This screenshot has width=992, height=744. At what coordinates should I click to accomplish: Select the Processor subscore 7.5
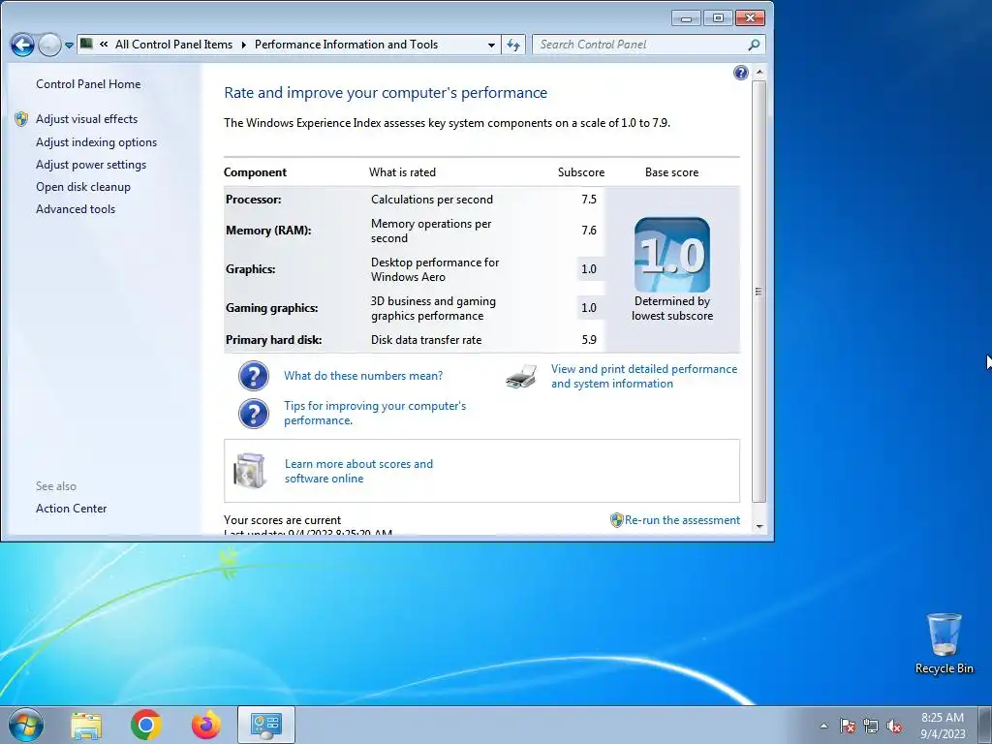(589, 200)
